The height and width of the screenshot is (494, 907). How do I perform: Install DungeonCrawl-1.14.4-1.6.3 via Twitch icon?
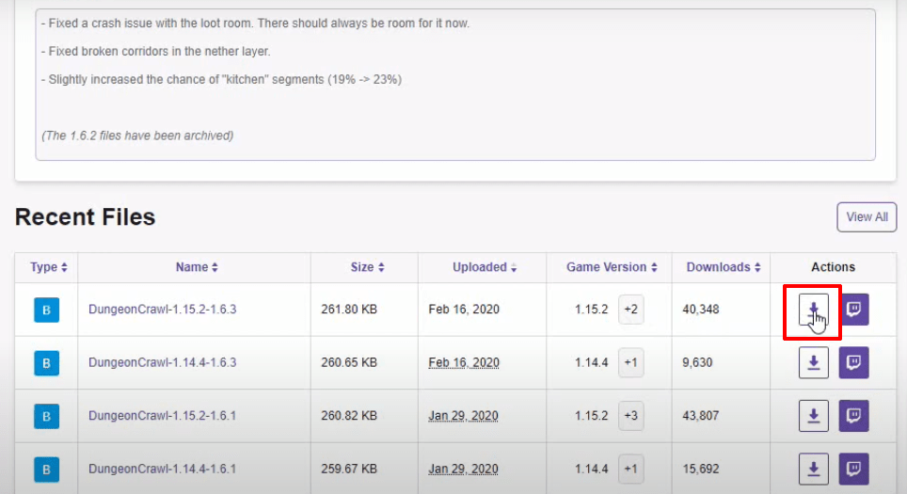[853, 362]
